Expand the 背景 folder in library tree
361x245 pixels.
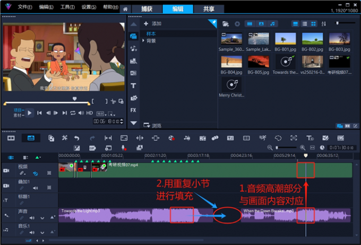click(x=143, y=40)
